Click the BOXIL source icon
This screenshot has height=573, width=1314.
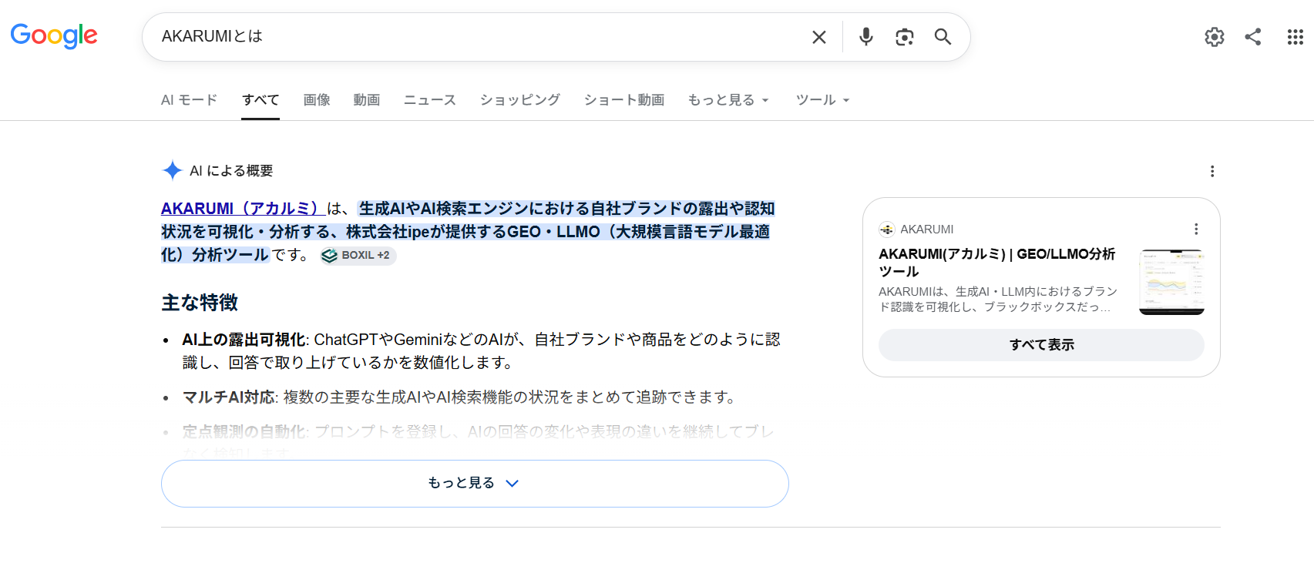[x=329, y=256]
